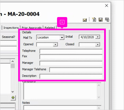Click the envelope email icon

click(85, 20)
